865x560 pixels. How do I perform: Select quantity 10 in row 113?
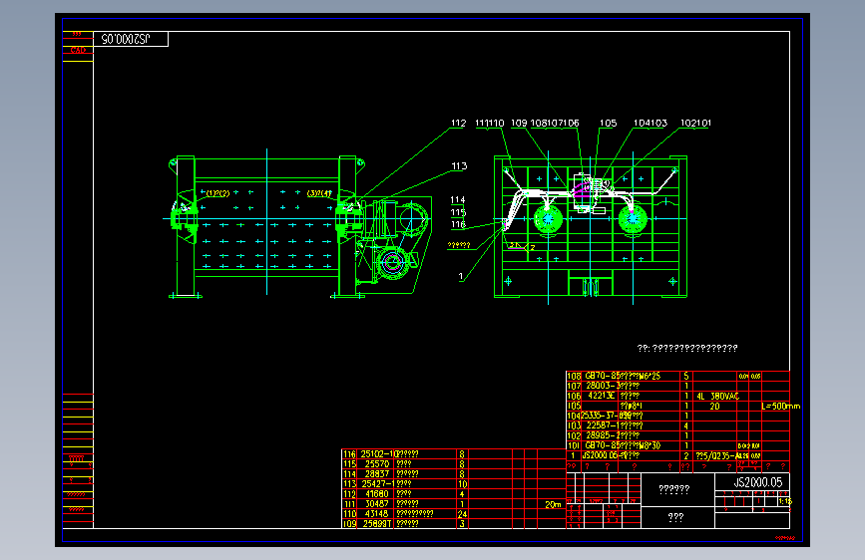pos(462,484)
